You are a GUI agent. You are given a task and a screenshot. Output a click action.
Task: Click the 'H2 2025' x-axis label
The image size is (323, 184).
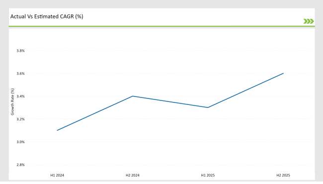(x=283, y=175)
